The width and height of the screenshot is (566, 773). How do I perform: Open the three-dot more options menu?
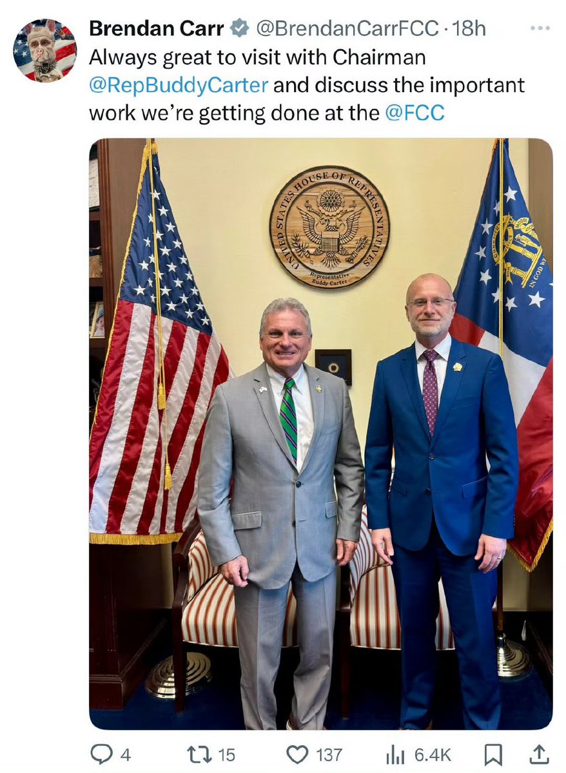[x=539, y=28]
